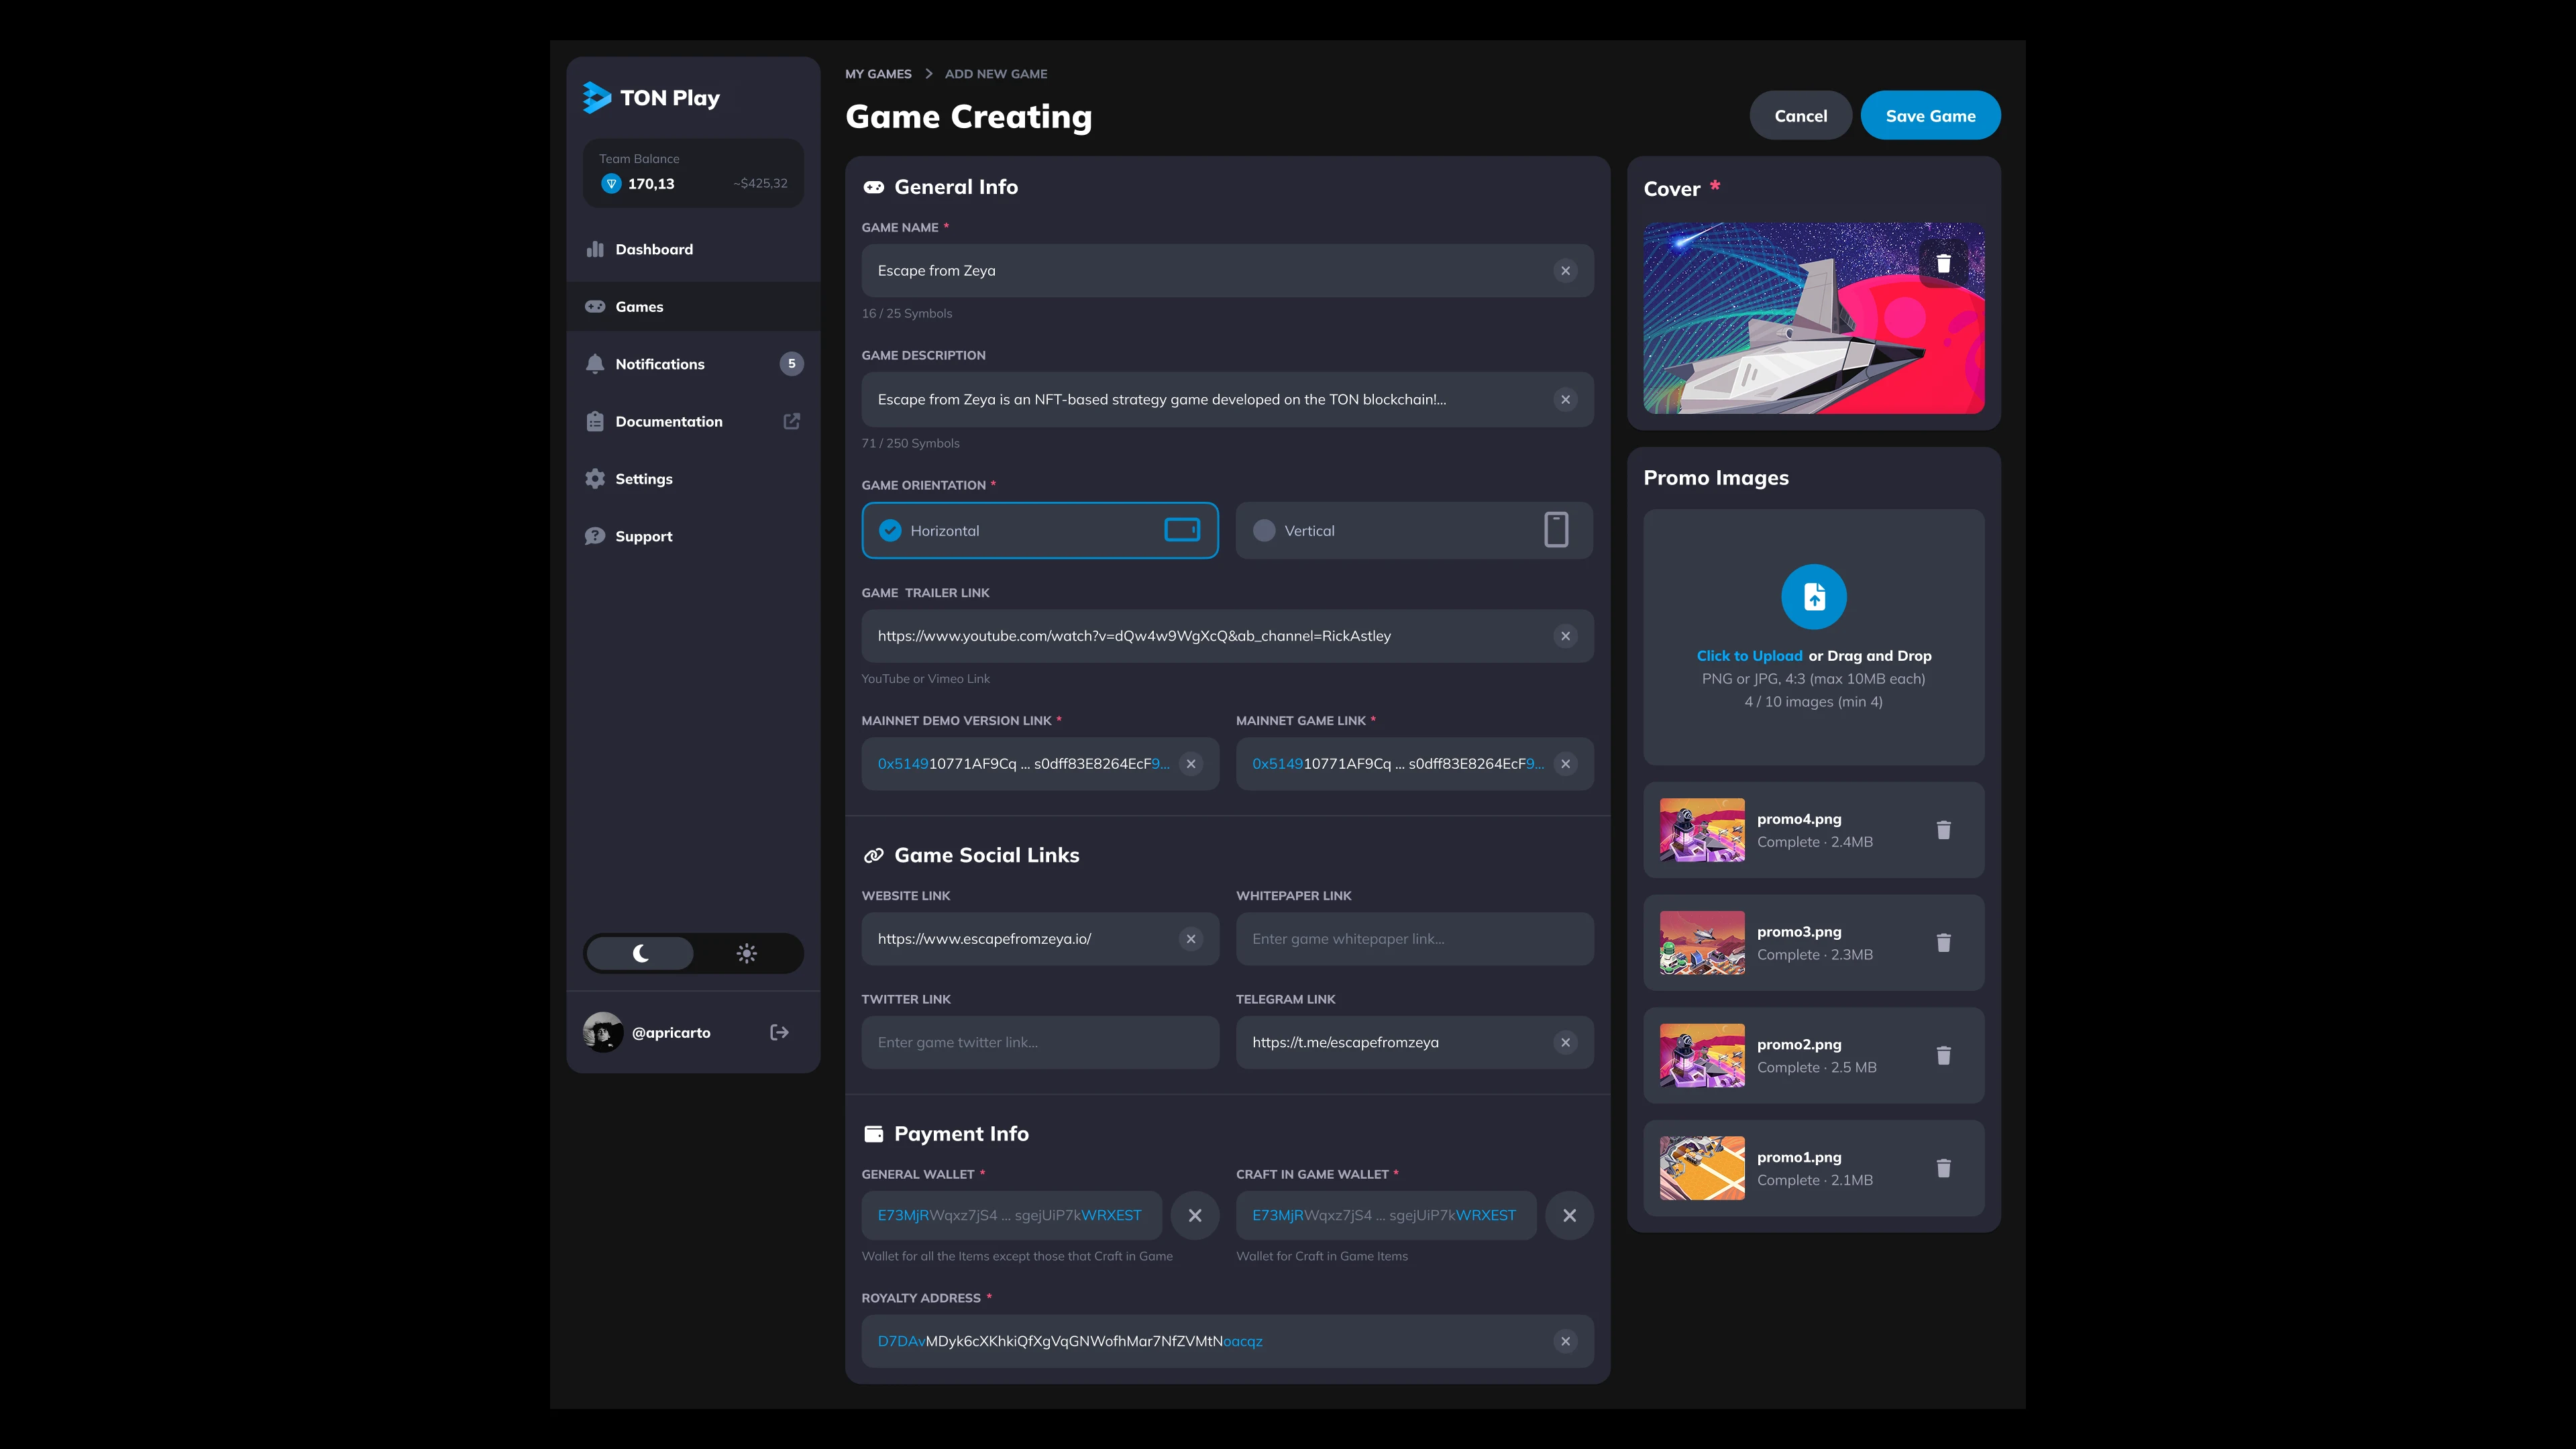Image resolution: width=2576 pixels, height=1449 pixels.
Task: Remove the General Wallet address
Action: tap(1195, 1215)
